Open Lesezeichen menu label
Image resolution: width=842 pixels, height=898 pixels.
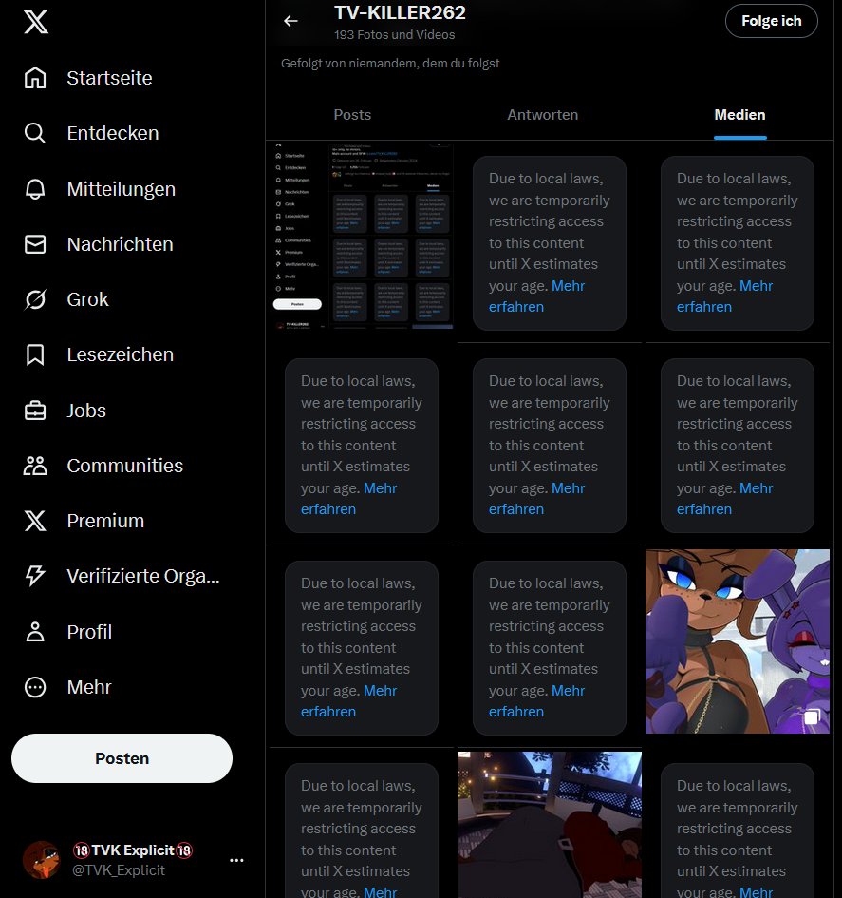pyautogui.click(x=121, y=354)
